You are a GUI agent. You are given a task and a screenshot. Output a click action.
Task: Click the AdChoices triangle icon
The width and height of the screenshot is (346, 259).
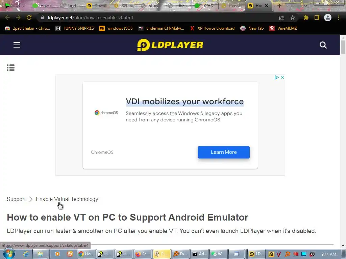tap(276, 77)
